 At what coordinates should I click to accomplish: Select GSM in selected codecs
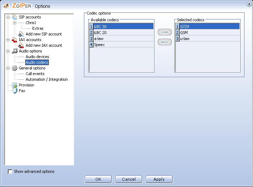(208, 33)
